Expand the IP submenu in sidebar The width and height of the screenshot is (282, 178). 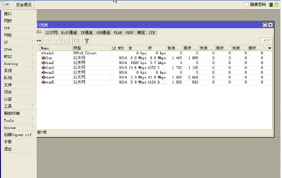[x=33, y=42]
